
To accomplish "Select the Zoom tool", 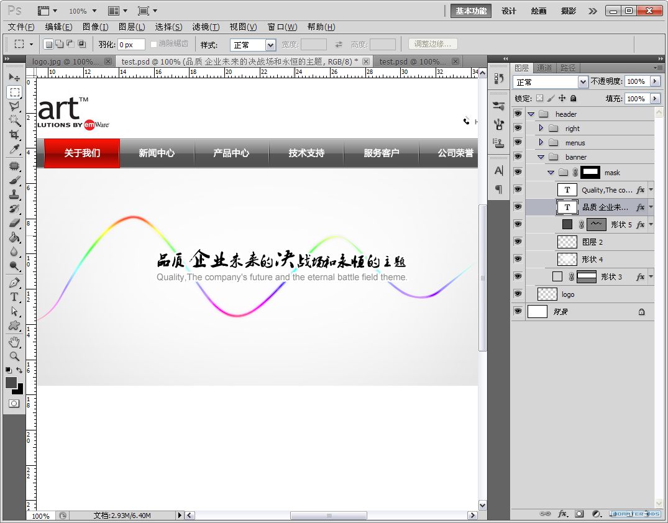I will coord(14,356).
